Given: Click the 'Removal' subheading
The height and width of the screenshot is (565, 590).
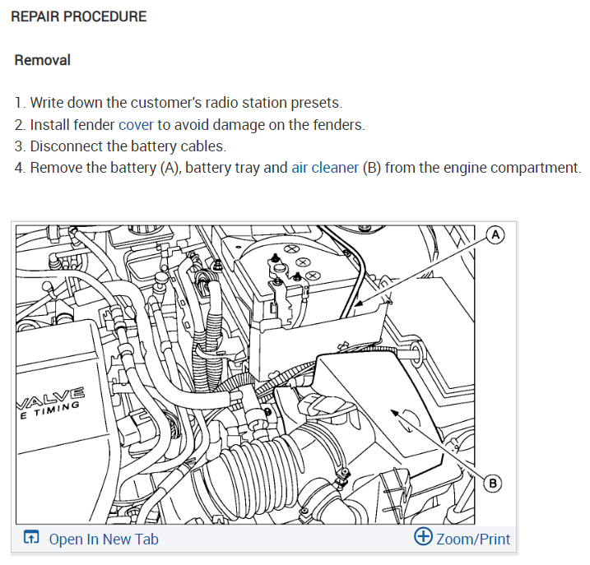Looking at the screenshot, I should tap(43, 60).
